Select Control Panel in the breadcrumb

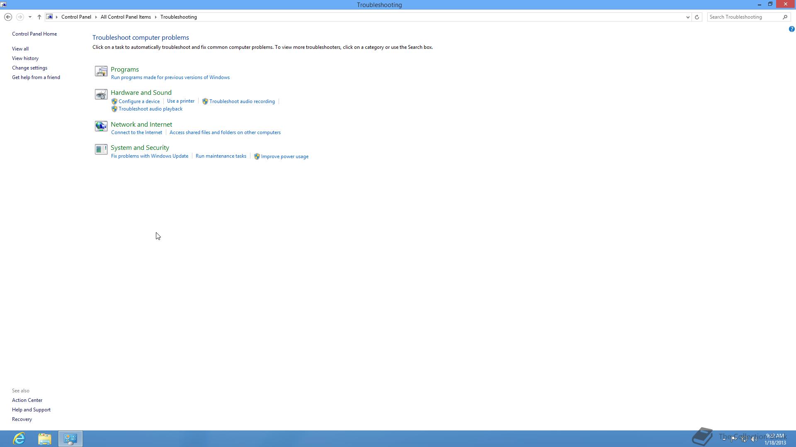coord(76,17)
